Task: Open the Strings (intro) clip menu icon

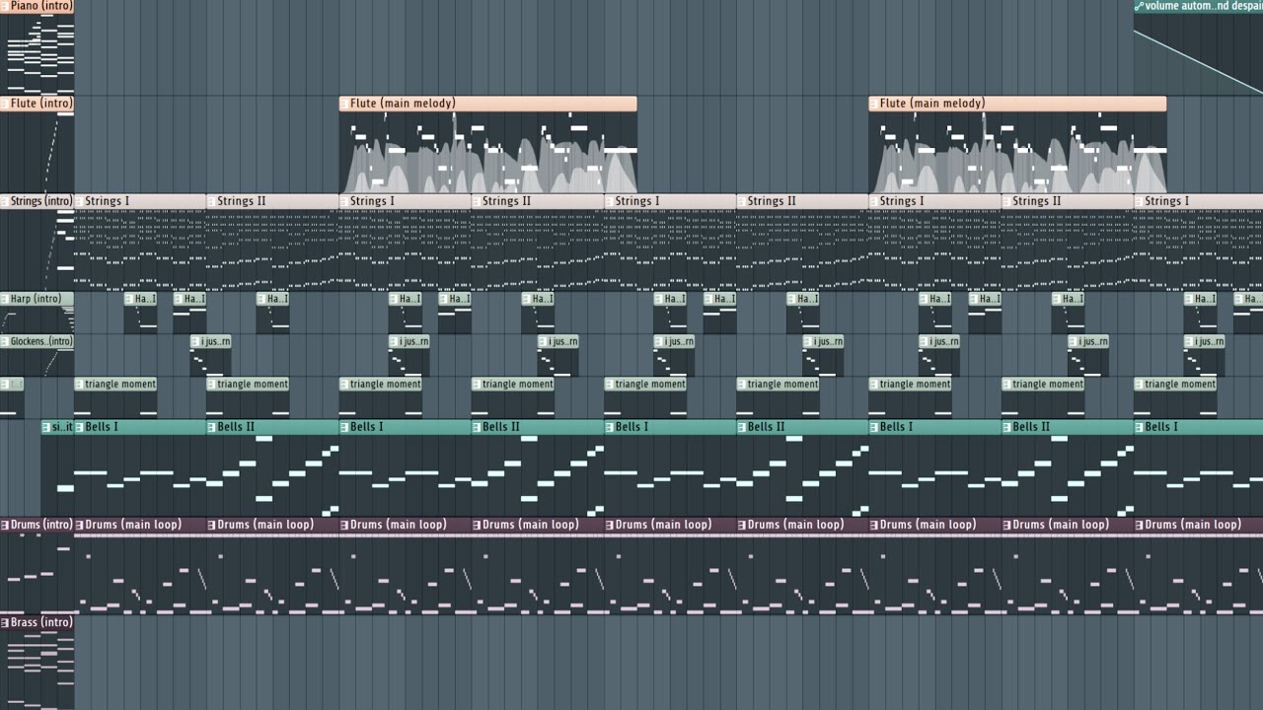Action: point(5,201)
